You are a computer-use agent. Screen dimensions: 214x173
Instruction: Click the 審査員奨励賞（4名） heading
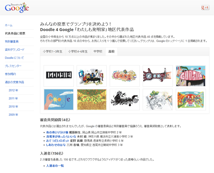point(55,120)
